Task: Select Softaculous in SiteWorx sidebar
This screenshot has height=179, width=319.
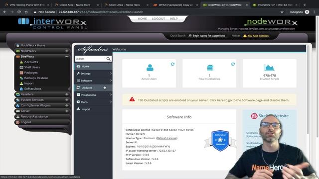Action: click(x=32, y=89)
